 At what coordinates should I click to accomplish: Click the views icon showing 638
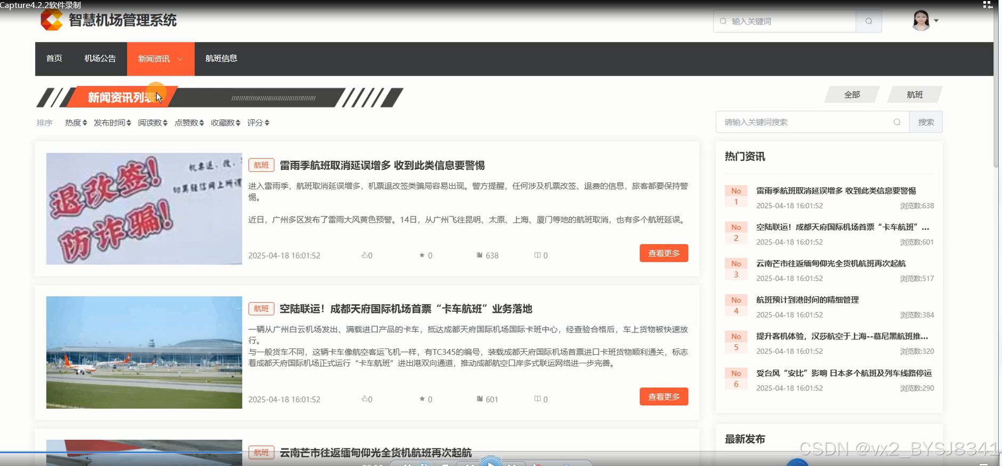[480, 255]
